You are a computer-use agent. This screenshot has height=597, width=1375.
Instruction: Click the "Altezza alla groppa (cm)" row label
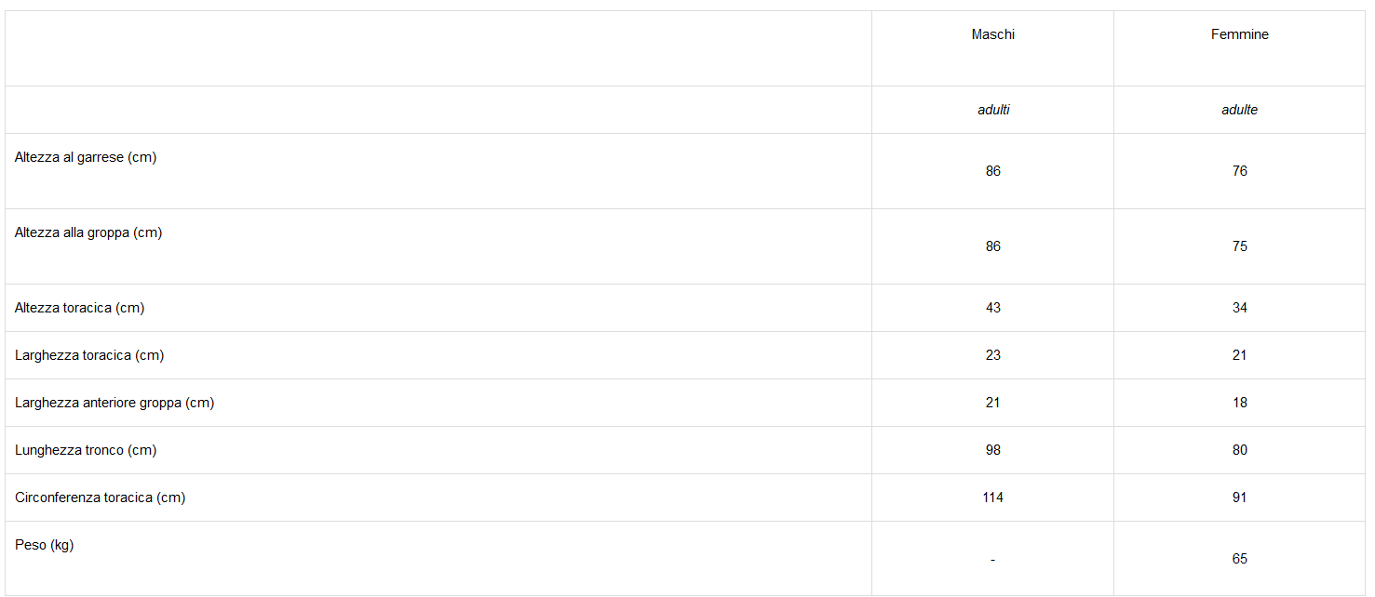point(88,232)
